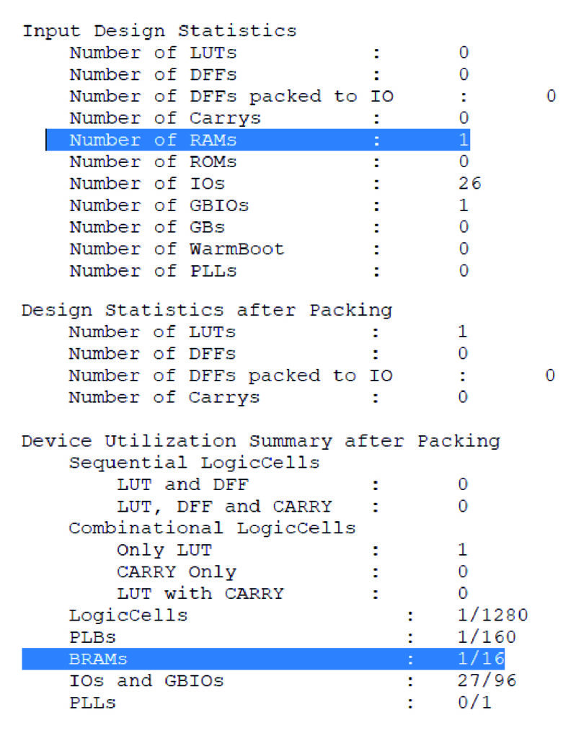The height and width of the screenshot is (738, 576).
Task: Select the Number of GBIOs line
Action: [x=269, y=205]
